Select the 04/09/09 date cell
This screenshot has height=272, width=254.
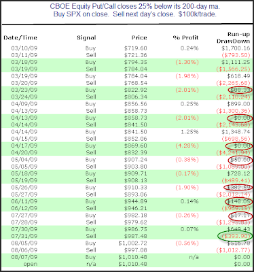coord(24,104)
